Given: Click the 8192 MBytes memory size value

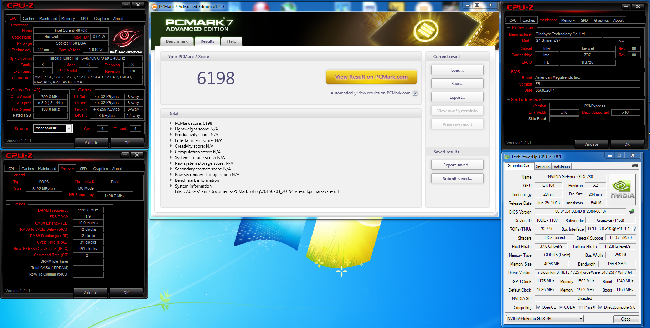Looking at the screenshot, I should pos(43,189).
